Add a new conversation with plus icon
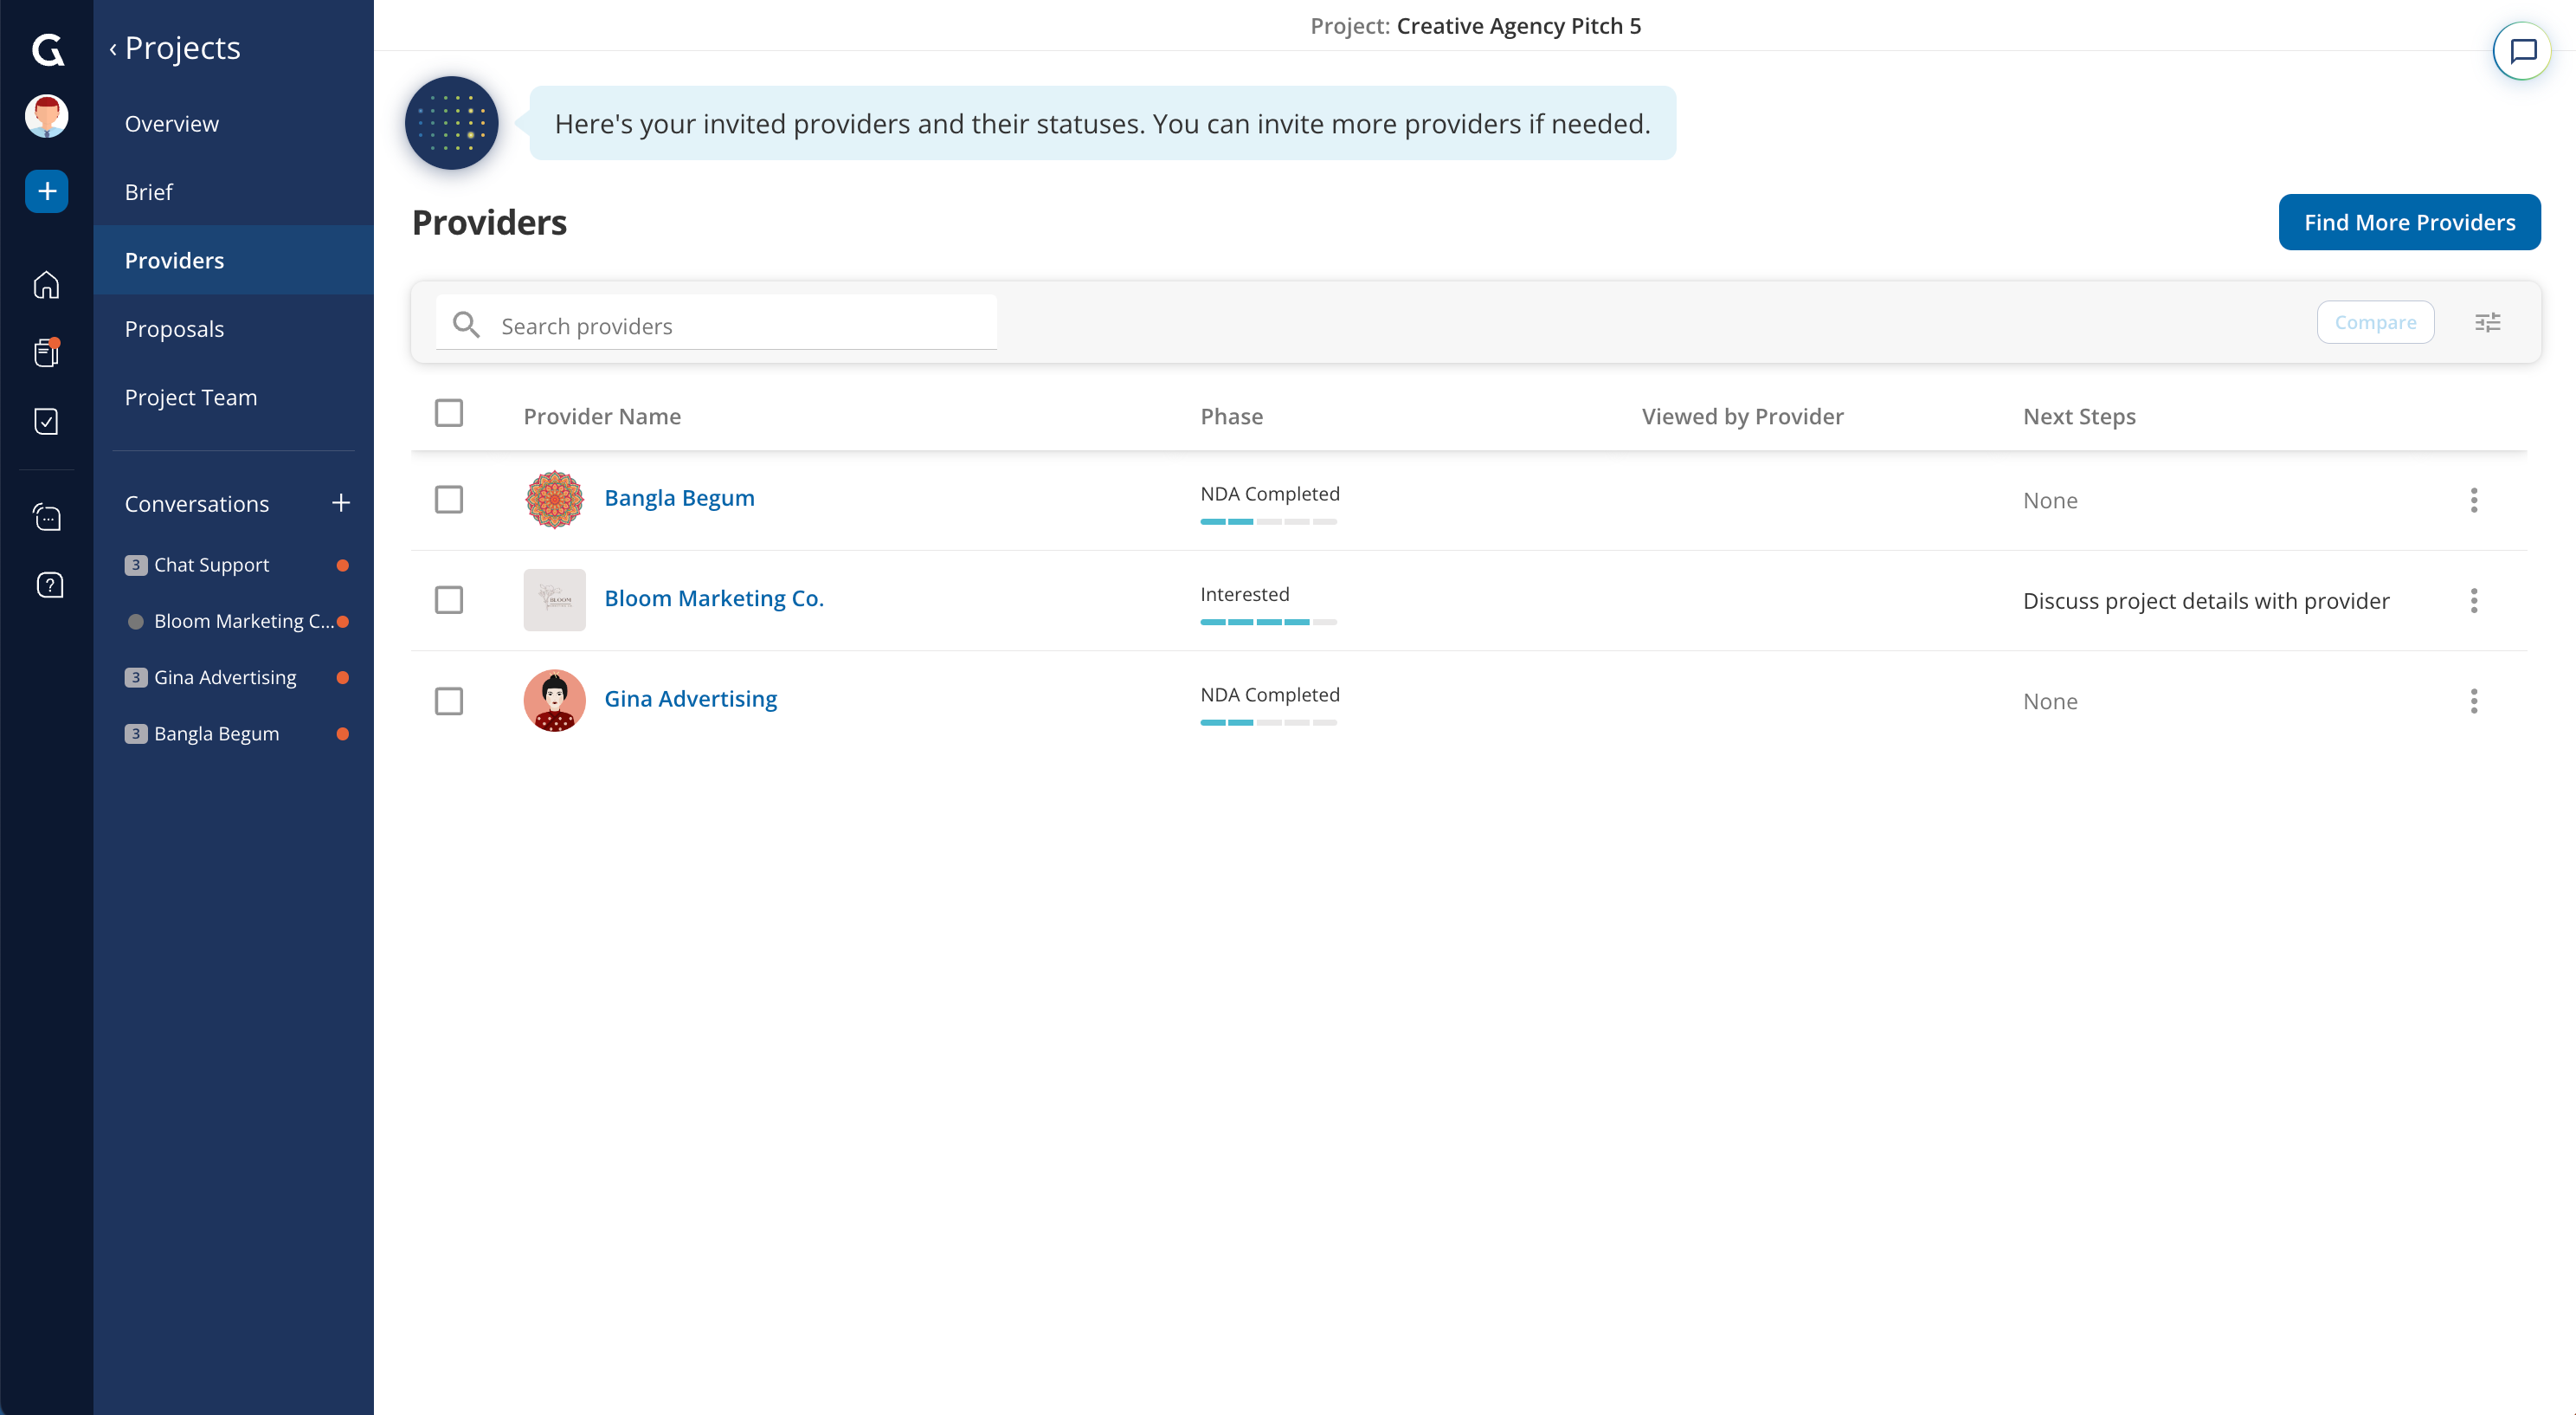The width and height of the screenshot is (2576, 1415). [x=341, y=502]
